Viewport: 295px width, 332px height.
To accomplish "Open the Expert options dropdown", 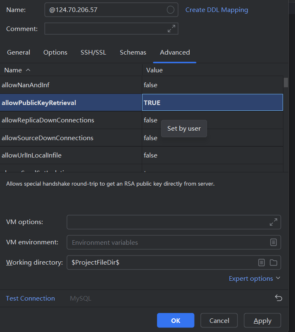I will click(255, 279).
